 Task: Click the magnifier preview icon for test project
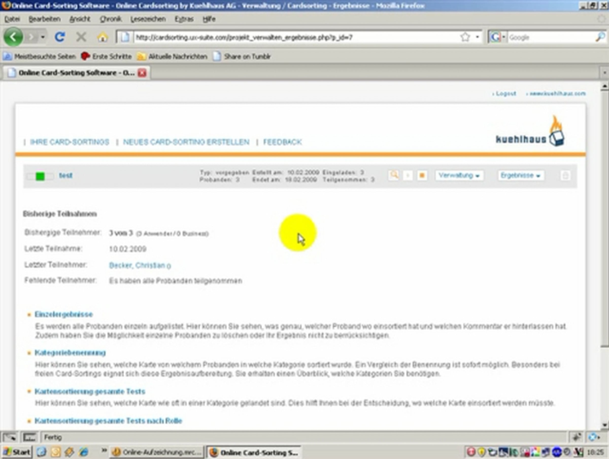click(x=394, y=175)
